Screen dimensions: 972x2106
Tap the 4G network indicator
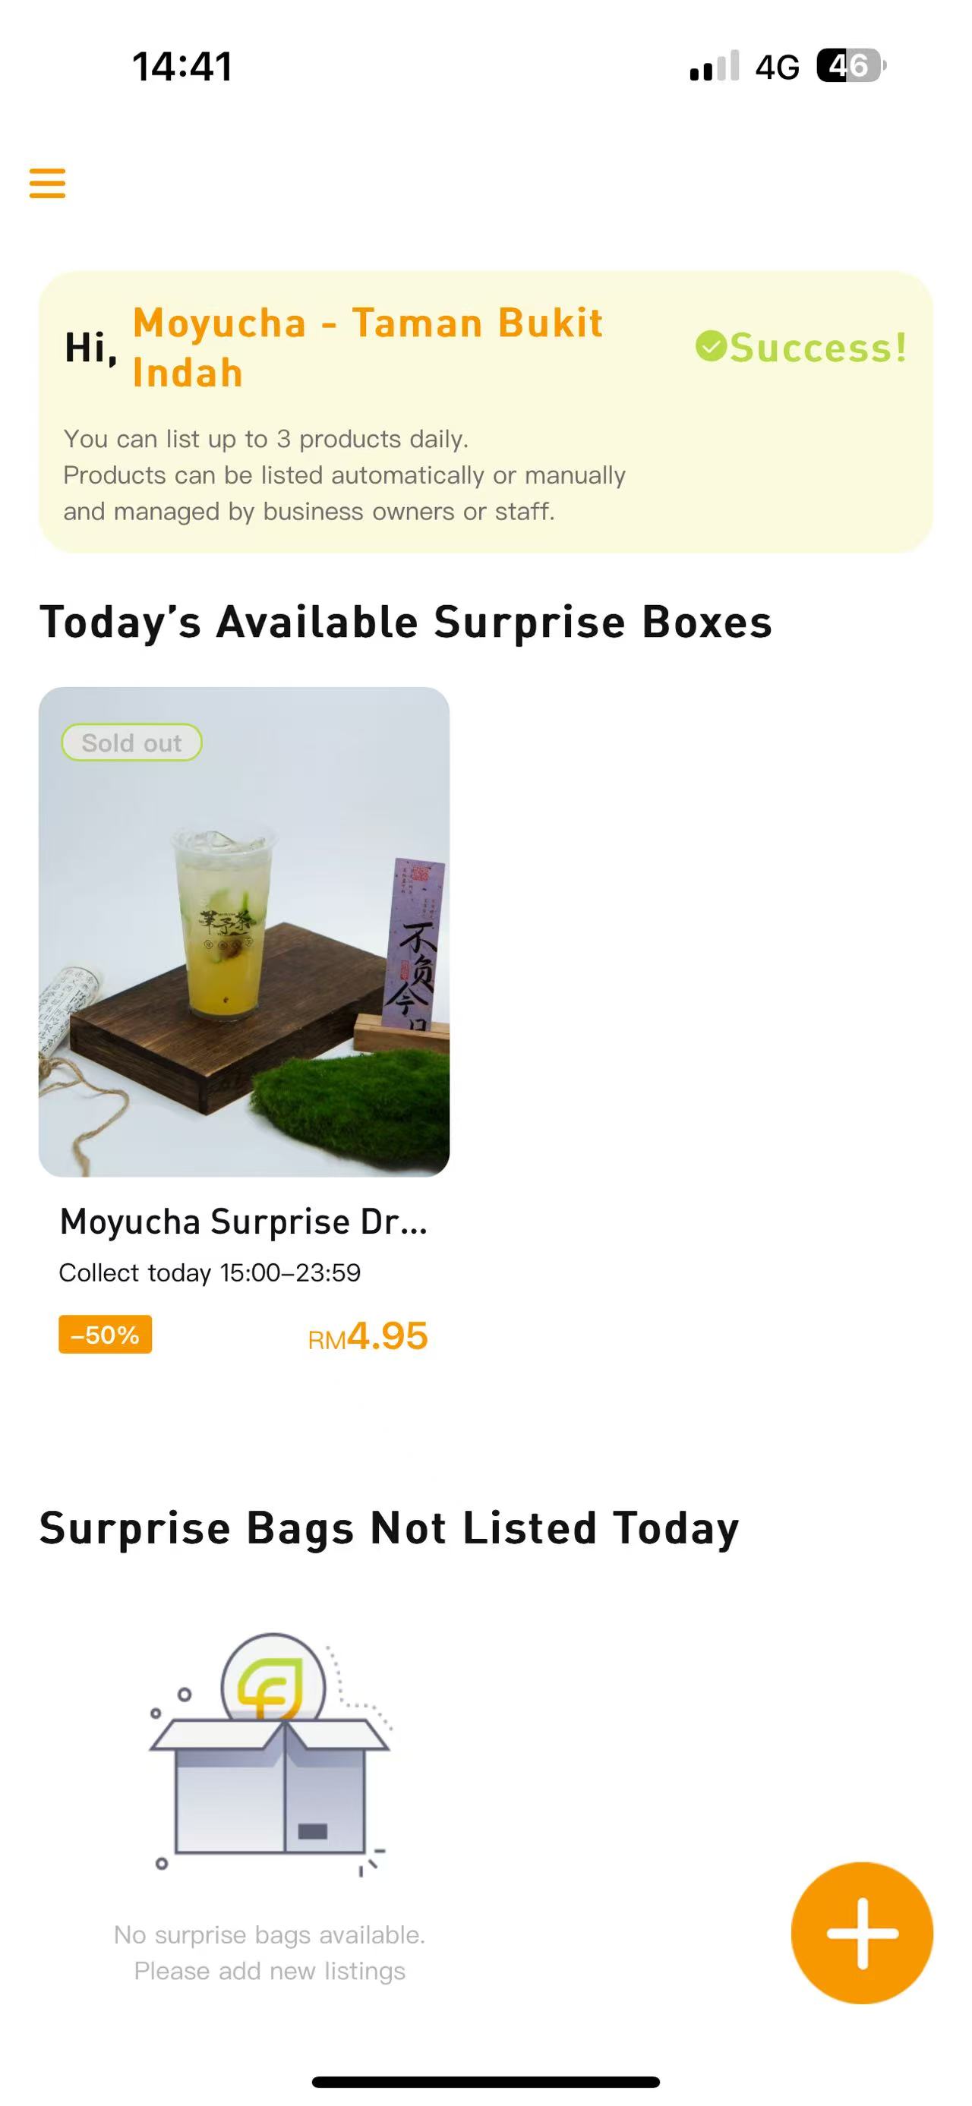click(x=777, y=67)
